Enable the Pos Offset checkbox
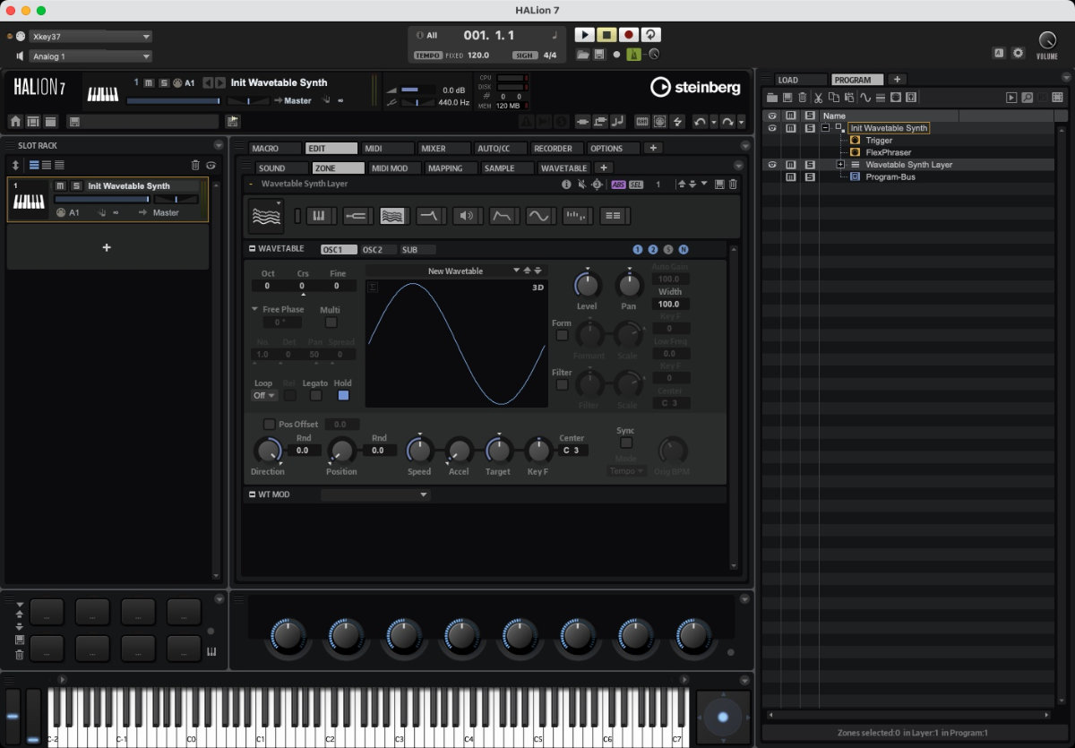The width and height of the screenshot is (1075, 748). [x=269, y=424]
